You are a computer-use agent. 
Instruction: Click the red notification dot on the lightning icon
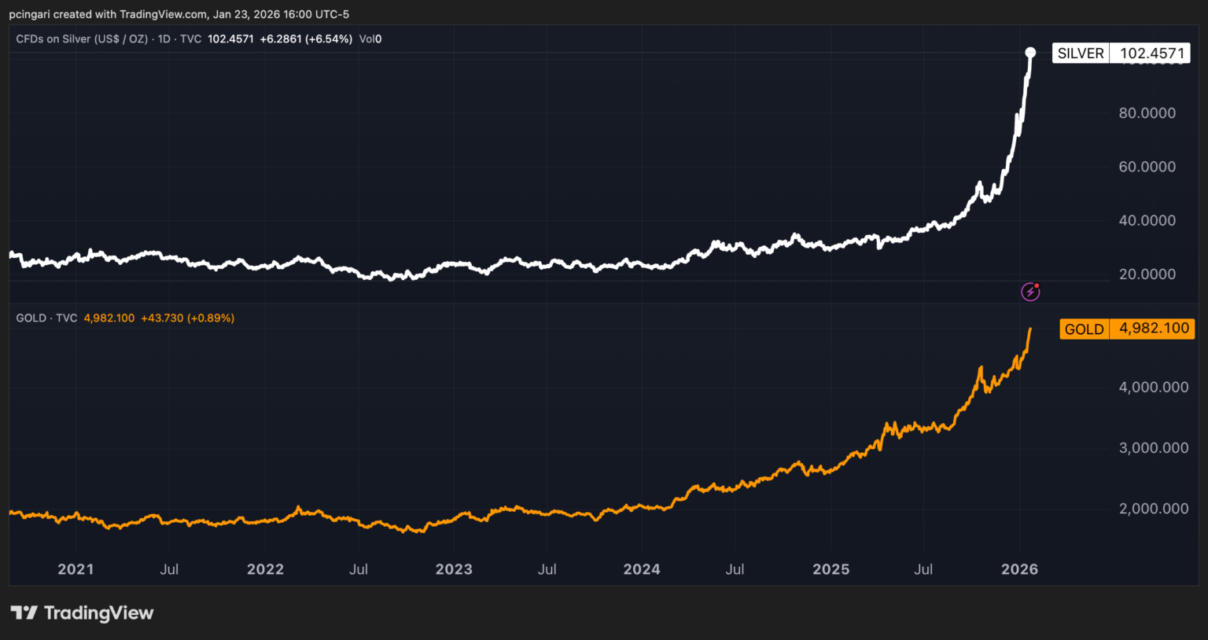click(1038, 285)
